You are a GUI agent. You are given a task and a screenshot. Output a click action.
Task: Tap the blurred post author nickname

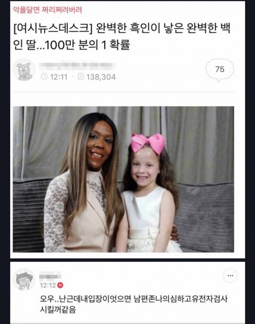(77, 65)
